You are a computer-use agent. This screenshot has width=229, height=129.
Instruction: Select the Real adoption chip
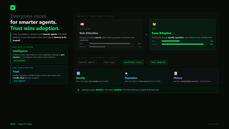159,62
